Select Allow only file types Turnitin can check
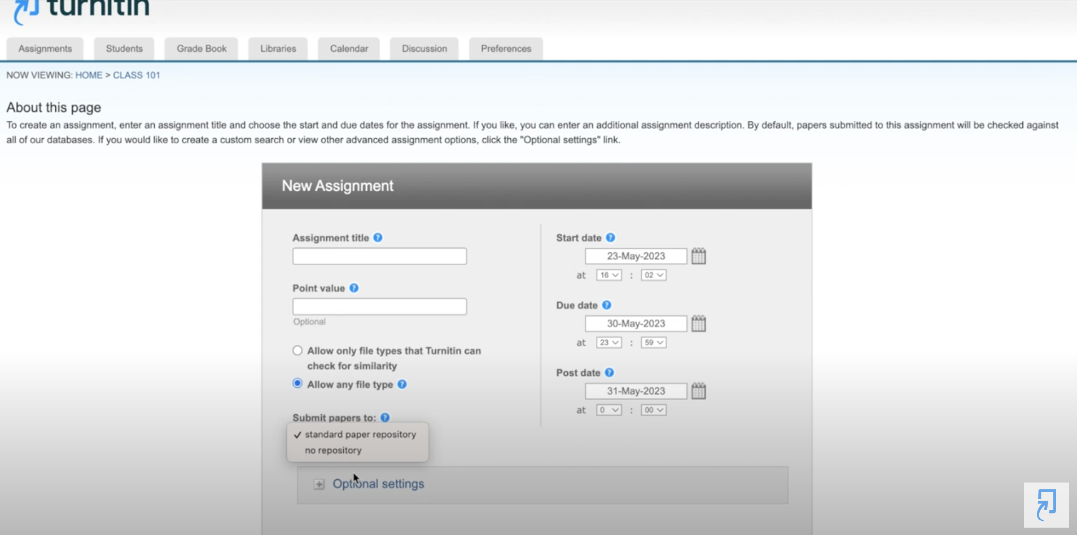The width and height of the screenshot is (1077, 535). coord(297,350)
